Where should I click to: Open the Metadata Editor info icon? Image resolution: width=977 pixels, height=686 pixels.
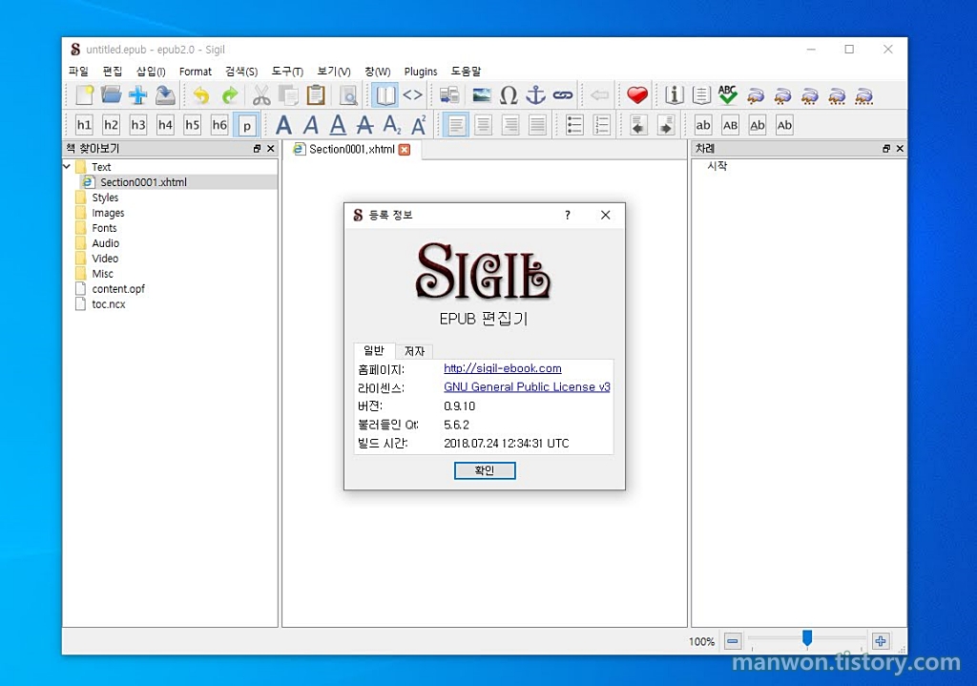(675, 95)
